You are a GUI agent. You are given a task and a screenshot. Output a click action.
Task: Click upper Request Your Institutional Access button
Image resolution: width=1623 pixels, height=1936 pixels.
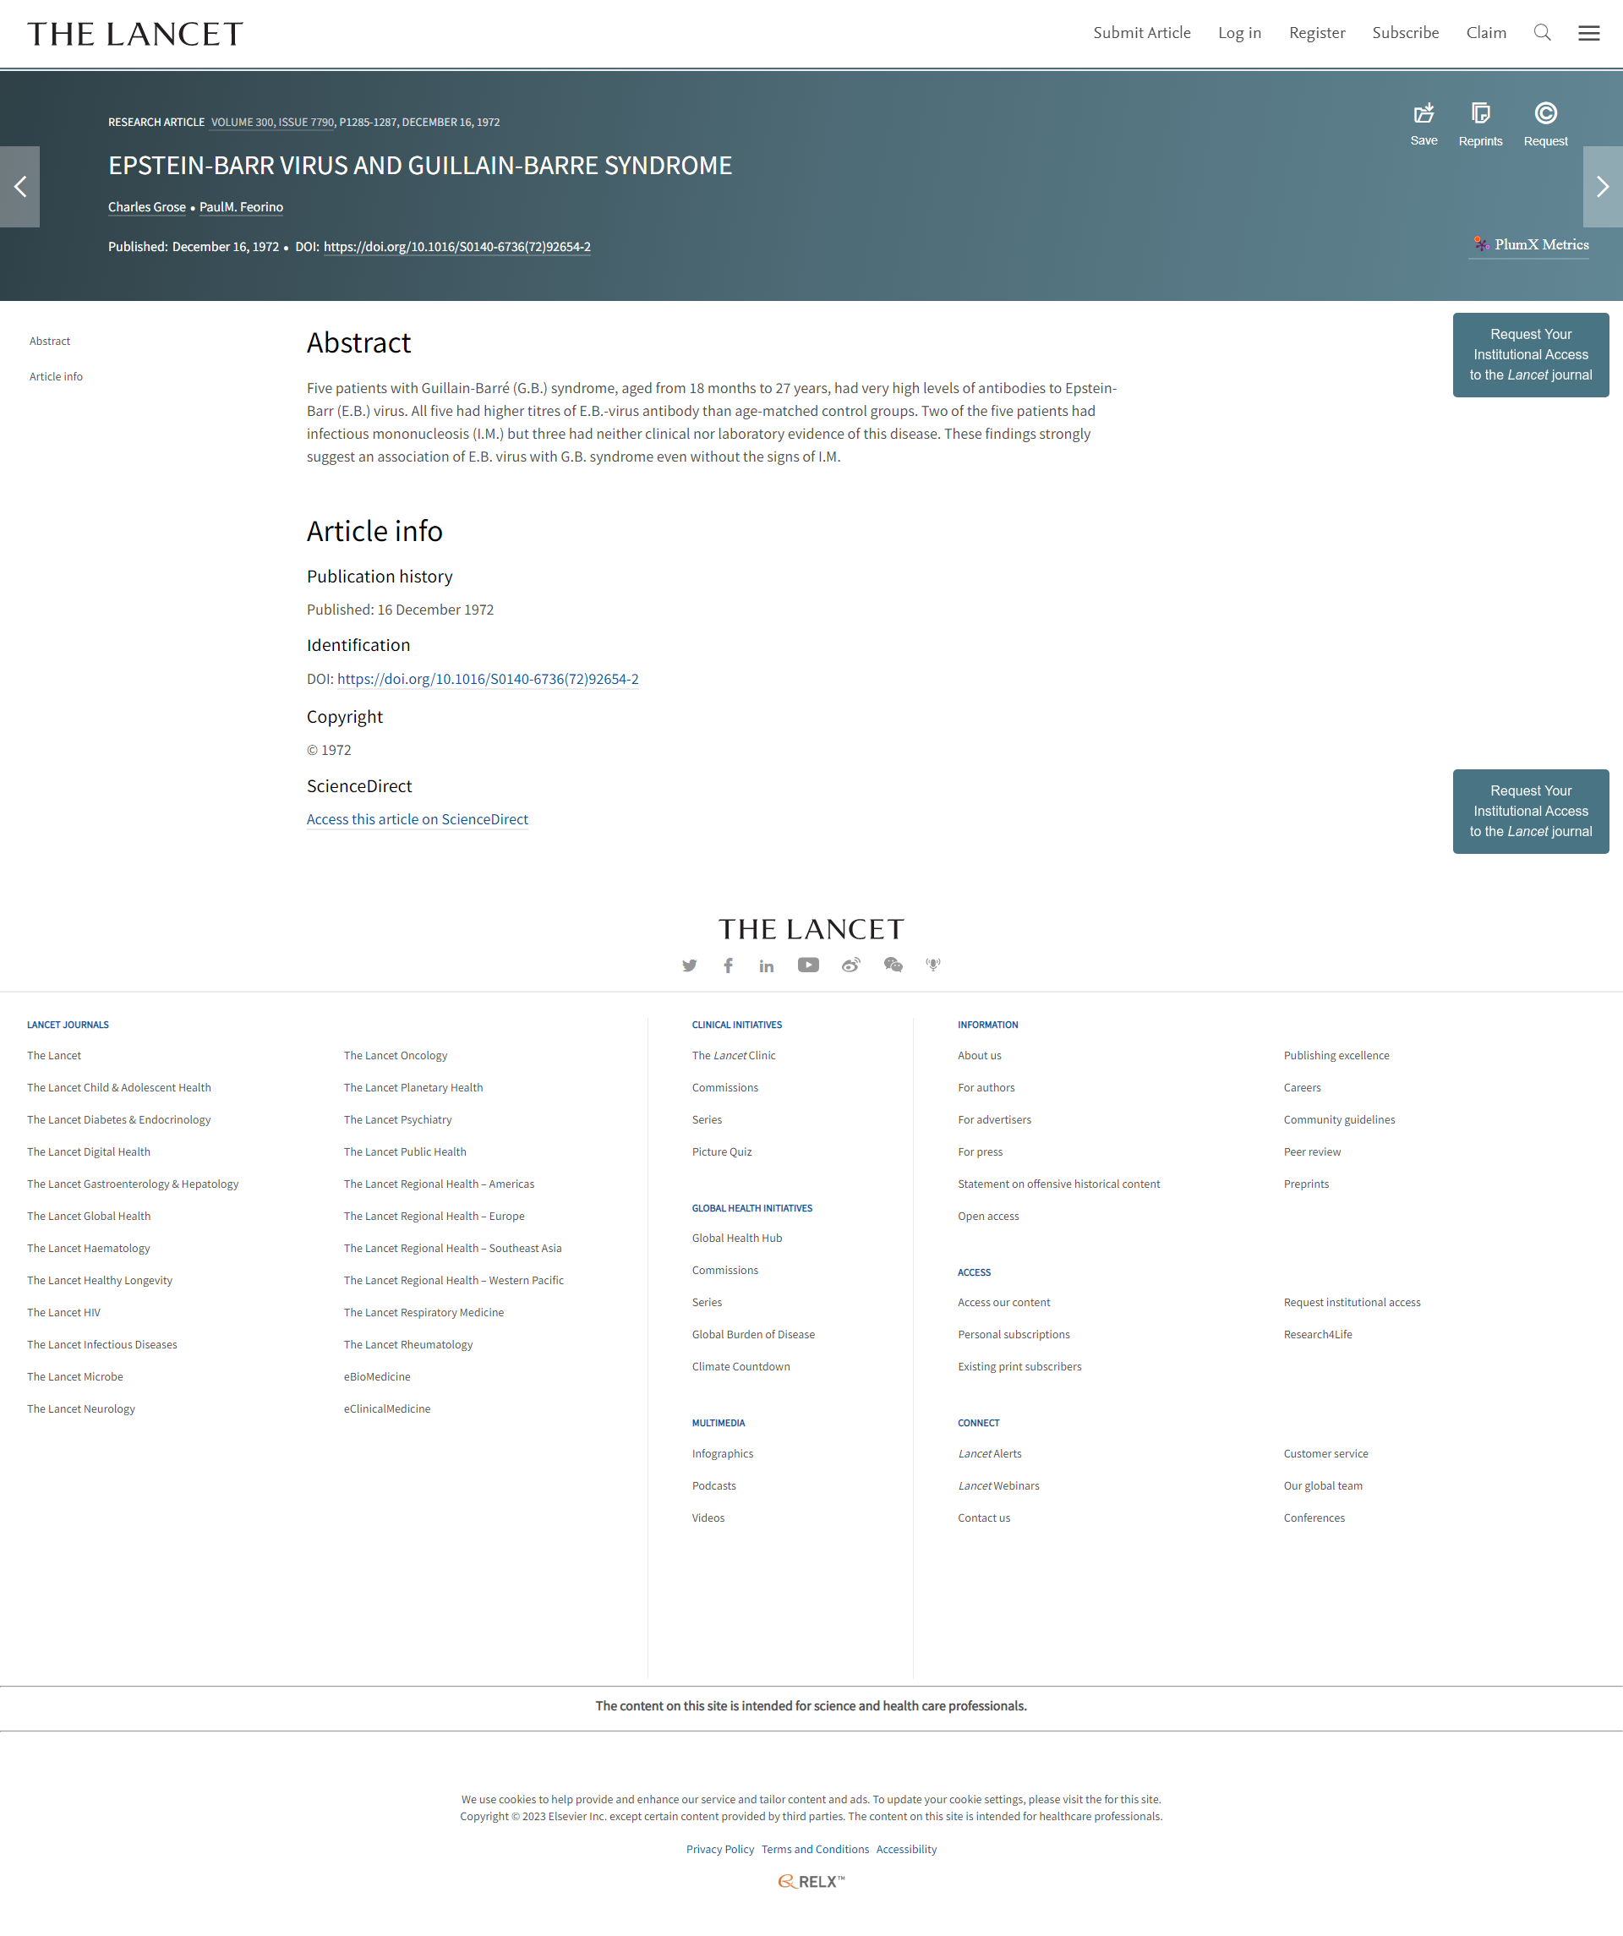coord(1531,355)
